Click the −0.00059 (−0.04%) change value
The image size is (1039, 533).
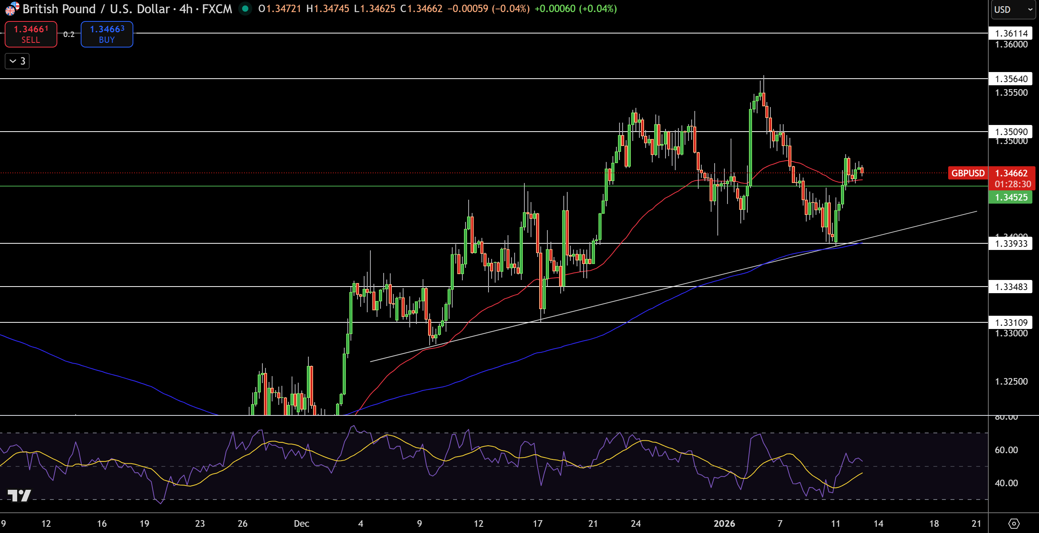[x=489, y=9]
